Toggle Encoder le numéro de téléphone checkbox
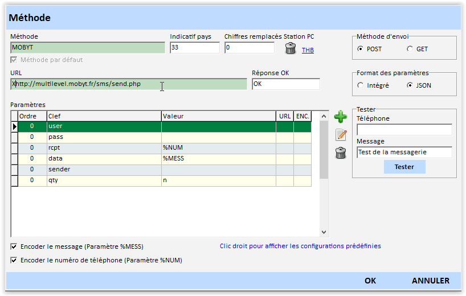The height and width of the screenshot is (296, 466). tap(14, 260)
